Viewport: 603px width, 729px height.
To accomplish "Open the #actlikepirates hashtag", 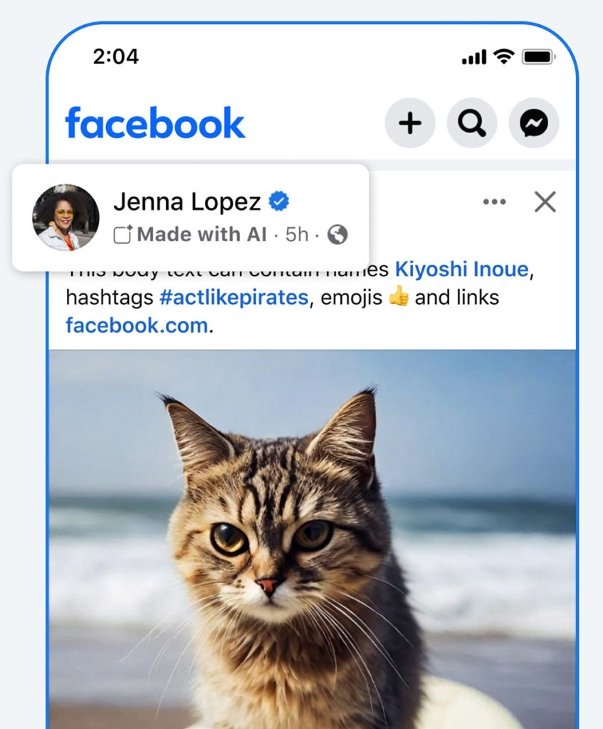I will click(234, 298).
